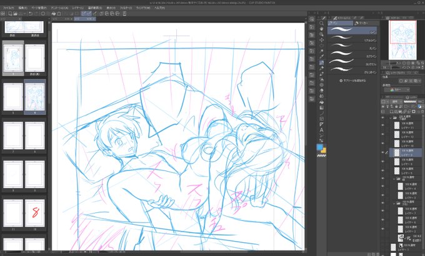Select the Eraser tool
Screen dimensions: 425x256
[x=321, y=91]
